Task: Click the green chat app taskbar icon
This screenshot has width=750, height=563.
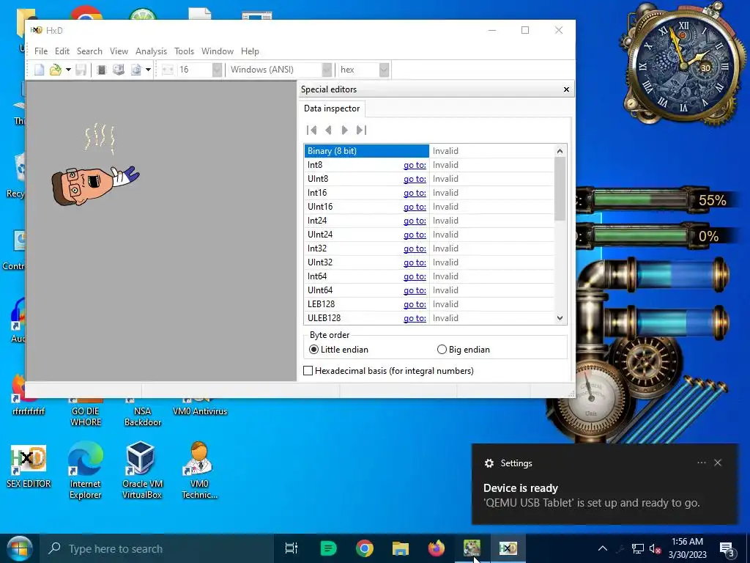Action: [328, 548]
